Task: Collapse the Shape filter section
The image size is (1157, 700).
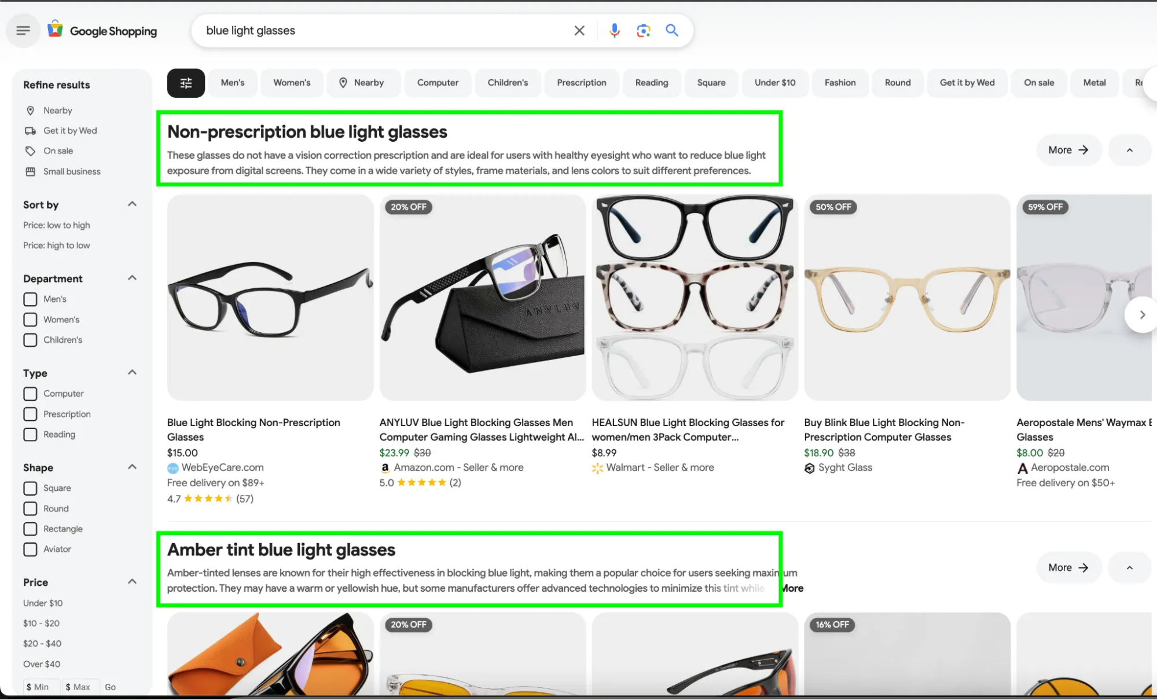Action: [x=132, y=467]
